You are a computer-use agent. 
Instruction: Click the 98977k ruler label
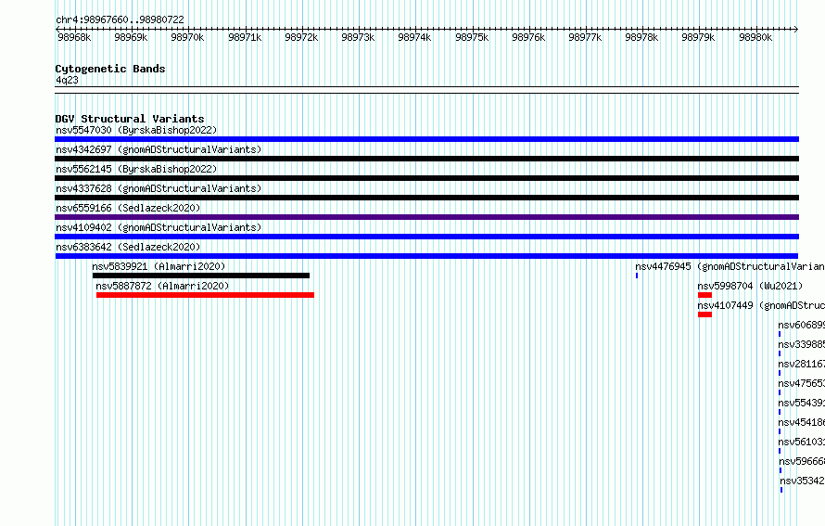585,37
